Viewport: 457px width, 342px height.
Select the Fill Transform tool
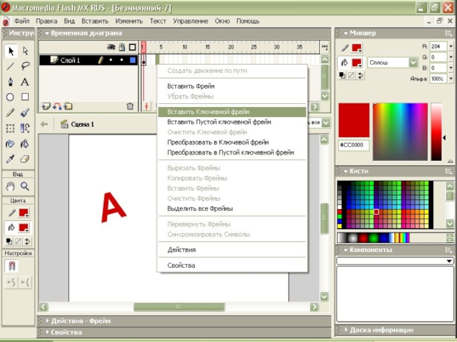tap(25, 128)
